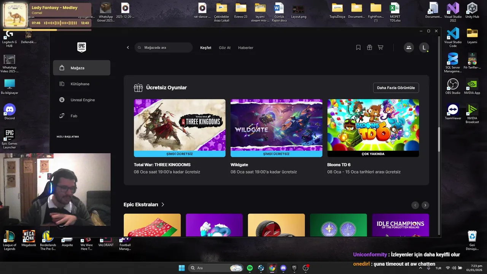The height and width of the screenshot is (274, 487).
Task: Expand the Epic Ekstraları section chevron
Action: [163, 204]
